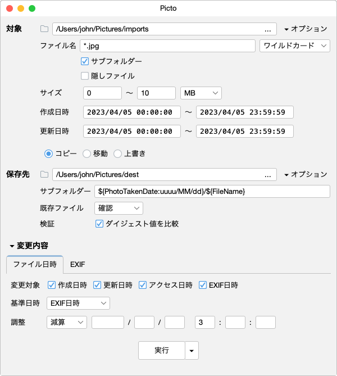Open the MB size unit dropdown
Viewport: 337px width, 376px height.
(201, 93)
